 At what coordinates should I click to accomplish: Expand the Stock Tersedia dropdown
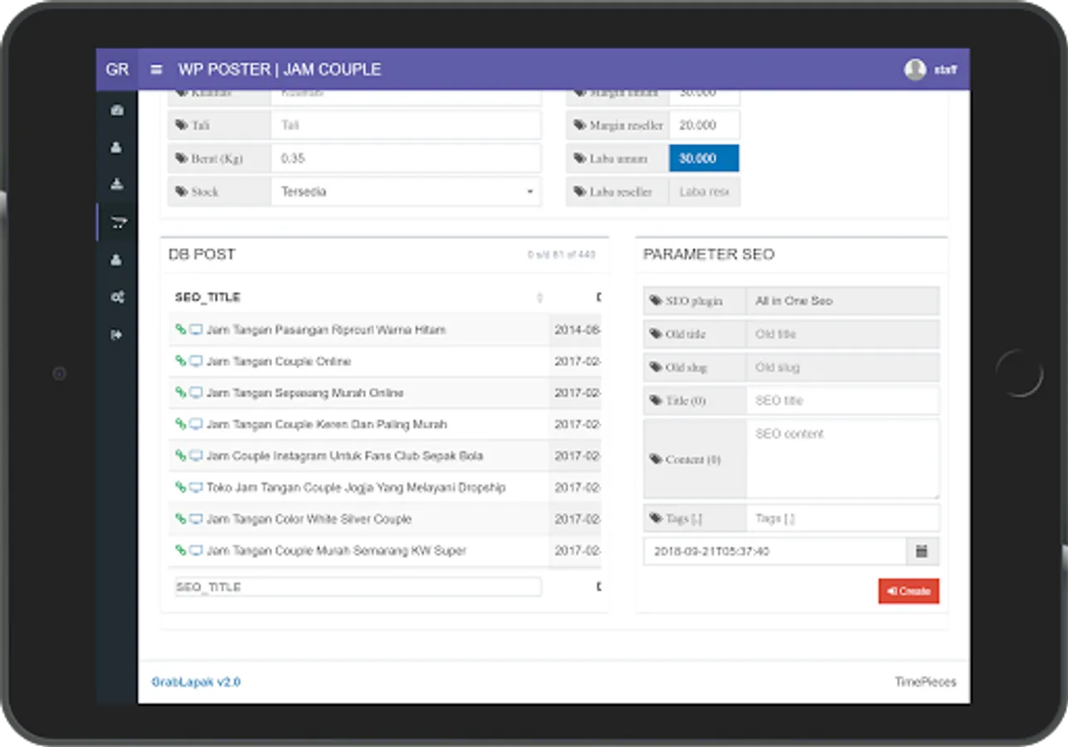click(x=406, y=192)
